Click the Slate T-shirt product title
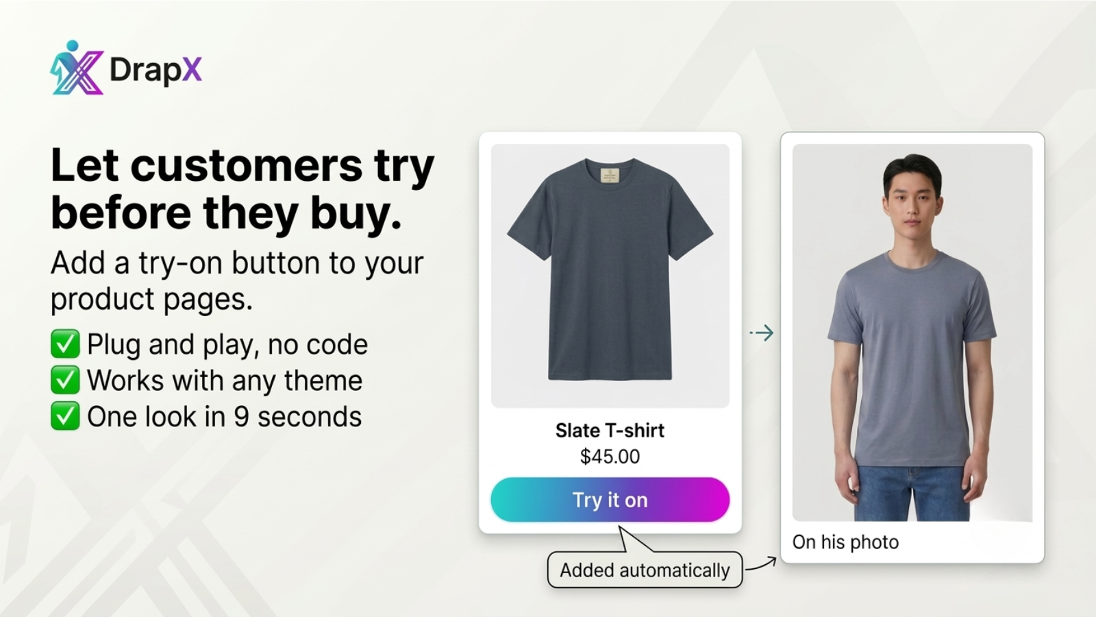1096x617 pixels. point(610,431)
